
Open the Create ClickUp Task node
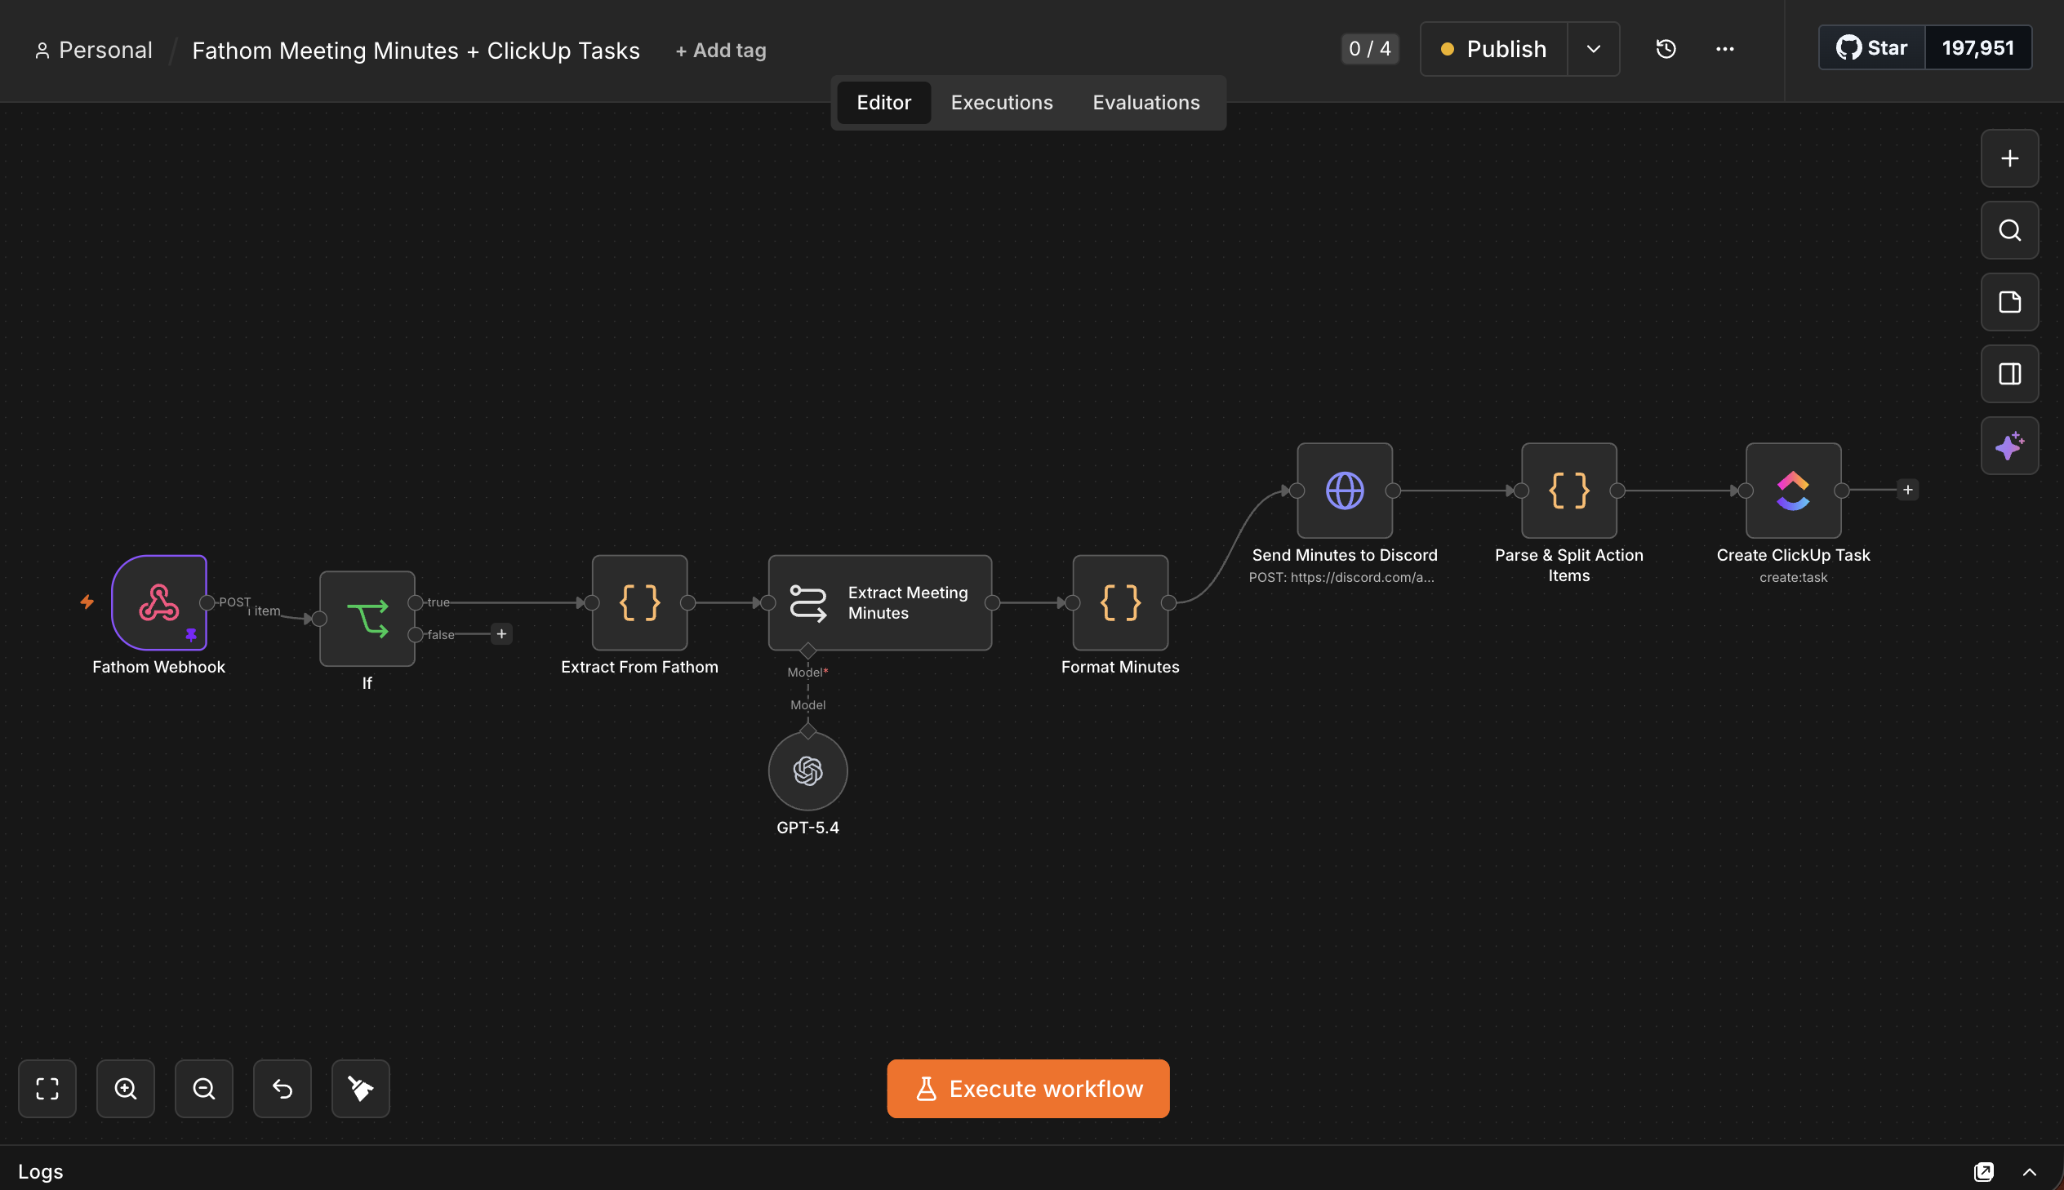click(1794, 491)
